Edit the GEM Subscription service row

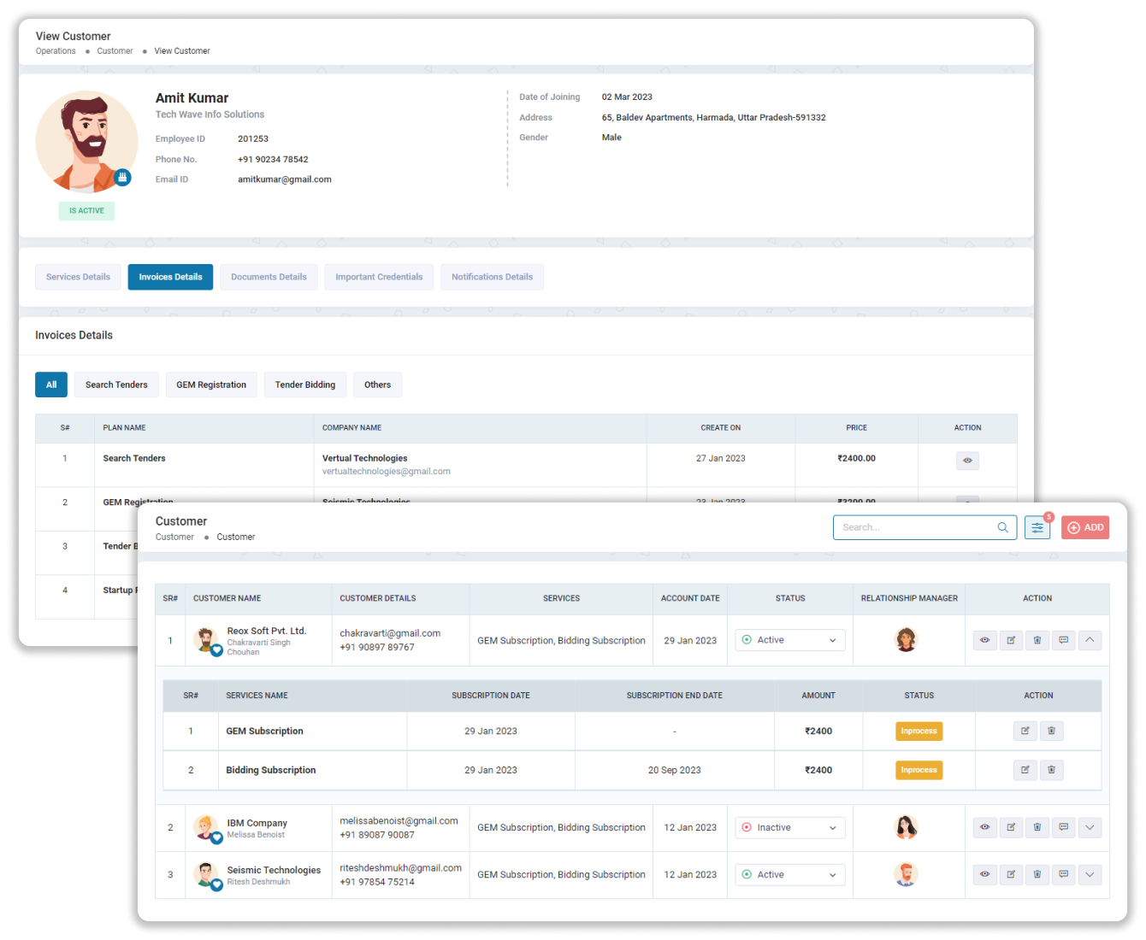pyautogui.click(x=1025, y=731)
